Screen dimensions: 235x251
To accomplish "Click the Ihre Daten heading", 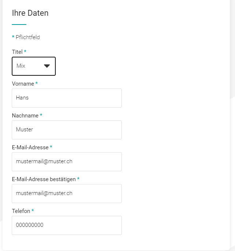I will click(x=30, y=13).
